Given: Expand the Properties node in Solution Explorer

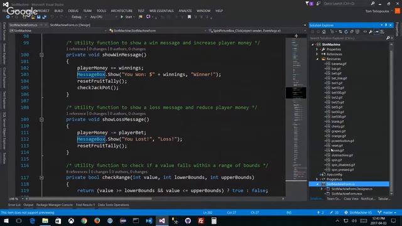Looking at the screenshot, I should pyautogui.click(x=317, y=49).
